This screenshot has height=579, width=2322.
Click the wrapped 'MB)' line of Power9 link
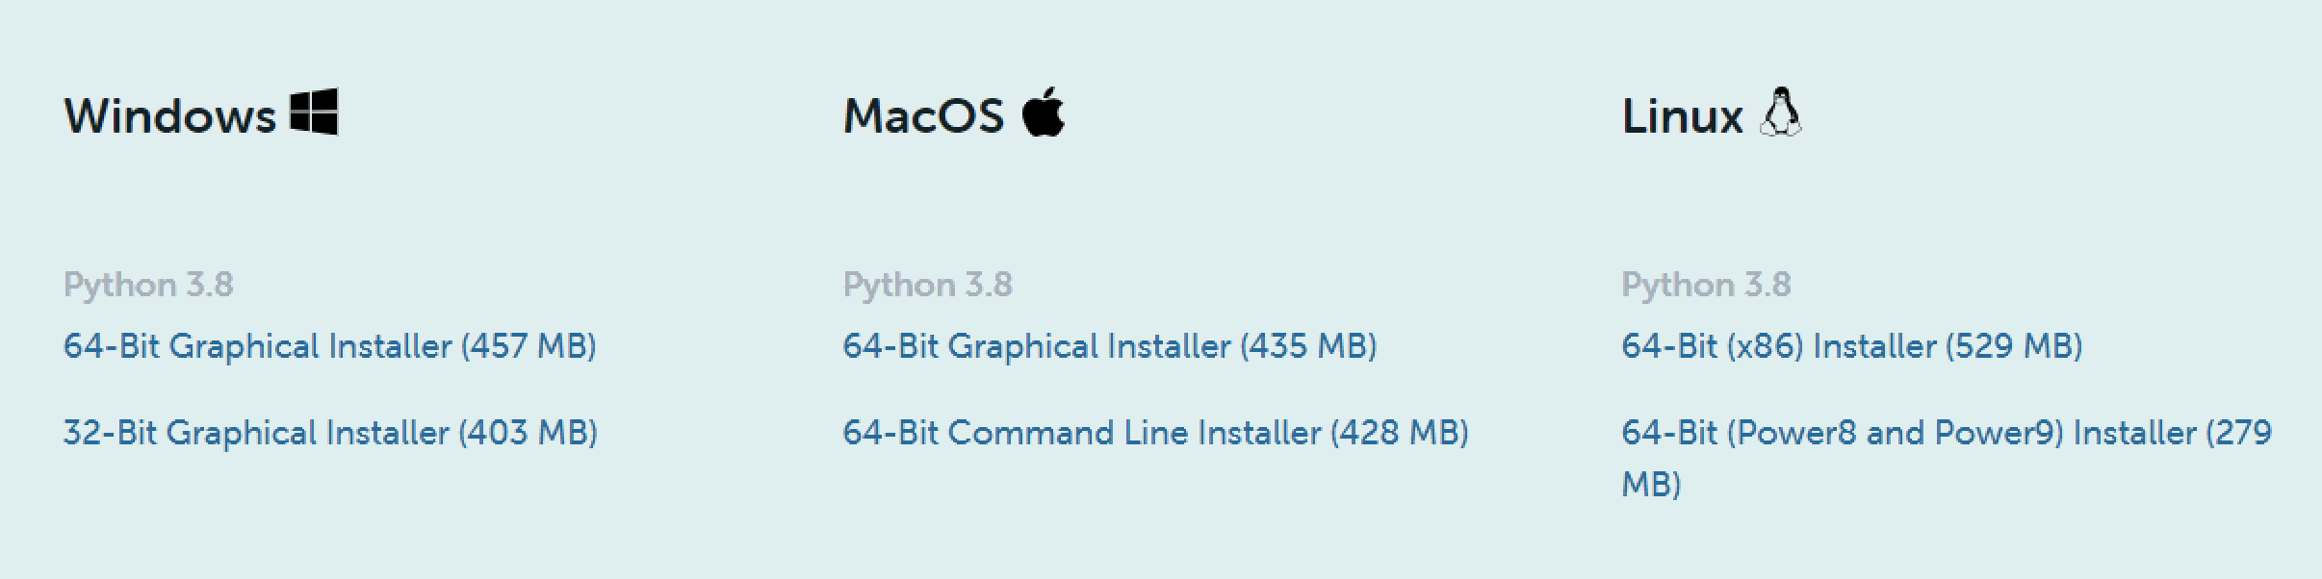pos(1652,483)
